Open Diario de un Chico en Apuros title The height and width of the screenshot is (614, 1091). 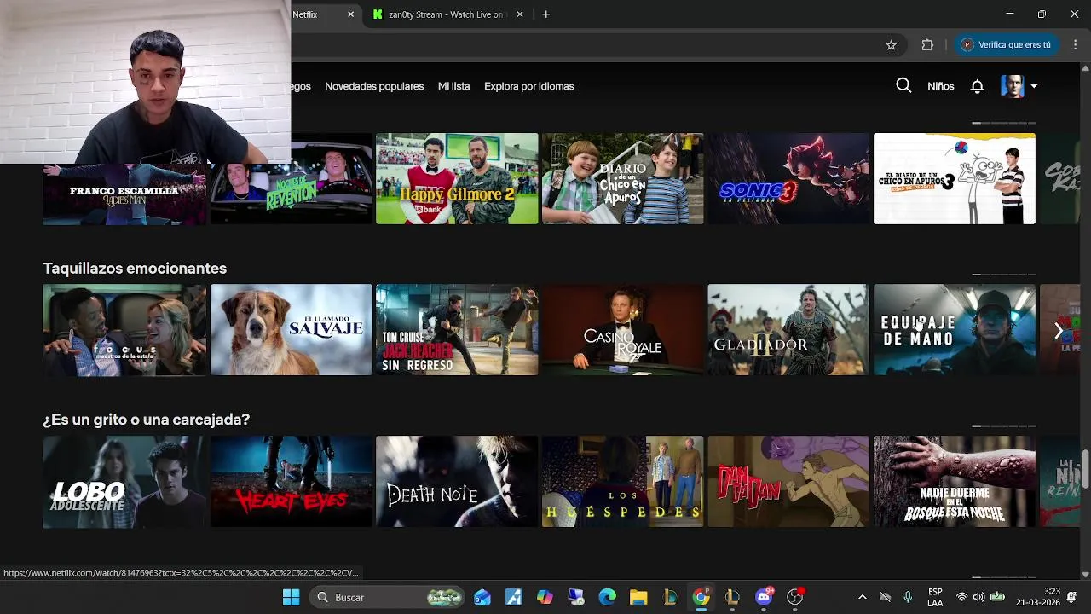click(623, 178)
